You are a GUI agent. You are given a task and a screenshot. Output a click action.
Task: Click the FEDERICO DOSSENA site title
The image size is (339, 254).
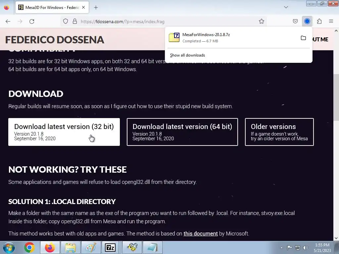55,40
